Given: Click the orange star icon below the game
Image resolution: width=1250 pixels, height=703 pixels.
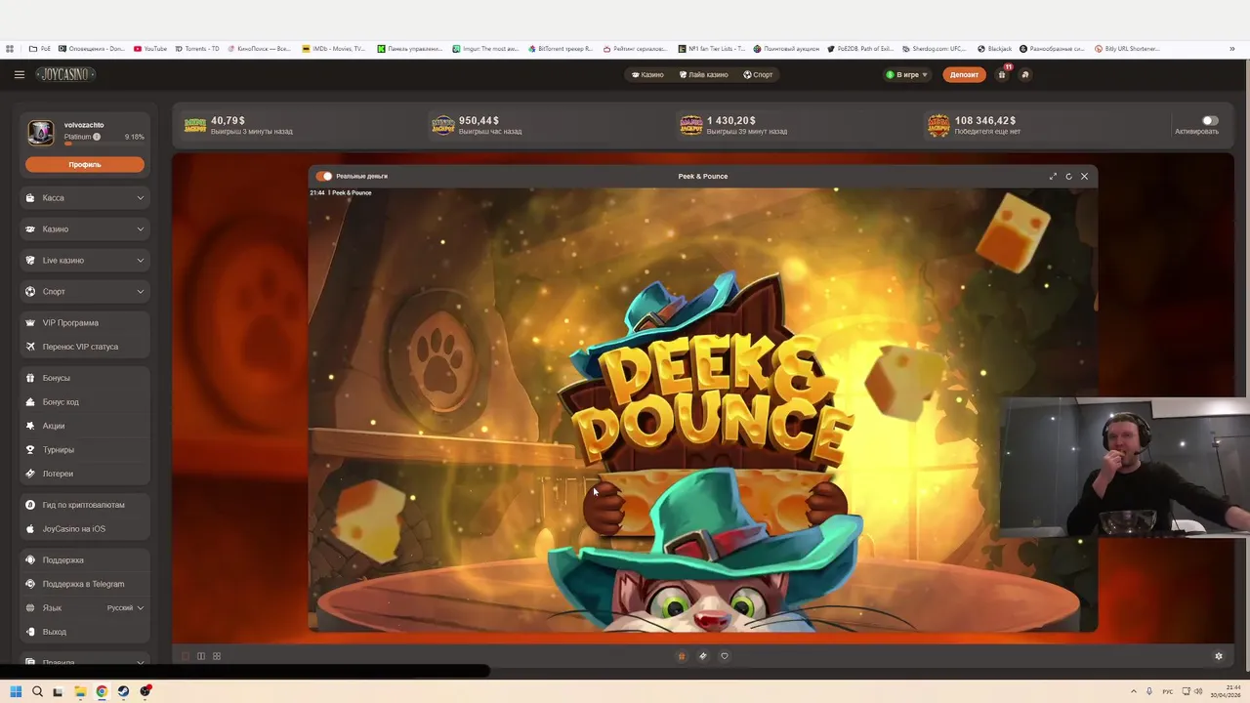Looking at the screenshot, I should point(682,656).
